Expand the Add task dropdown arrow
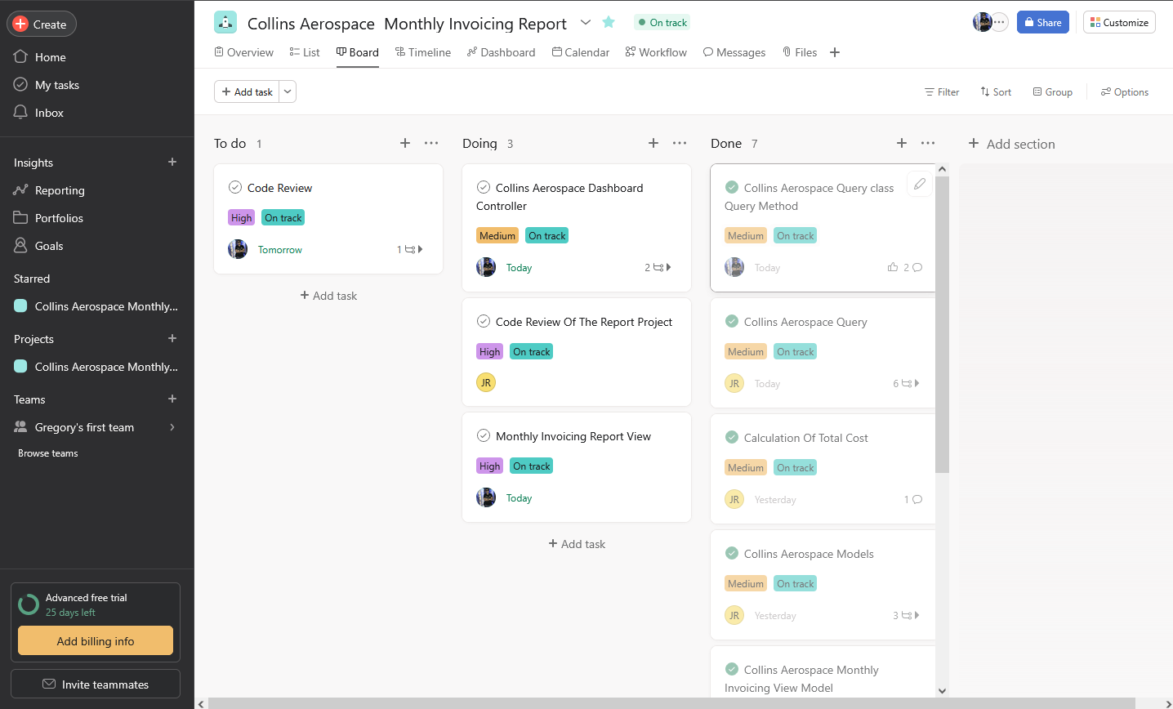The width and height of the screenshot is (1173, 709). point(288,91)
